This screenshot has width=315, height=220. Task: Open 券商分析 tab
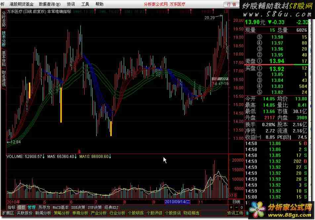pos(80,213)
